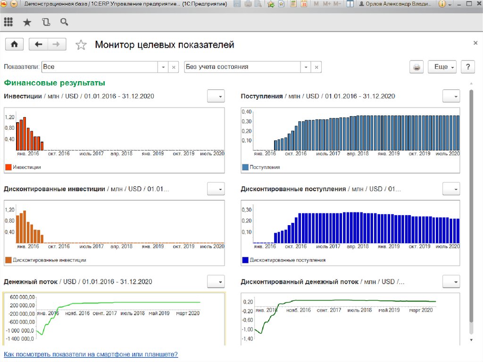
Task: Open the history panel icon
Action: click(46, 22)
